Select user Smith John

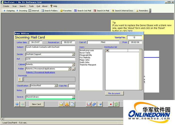[x=84, y=62]
